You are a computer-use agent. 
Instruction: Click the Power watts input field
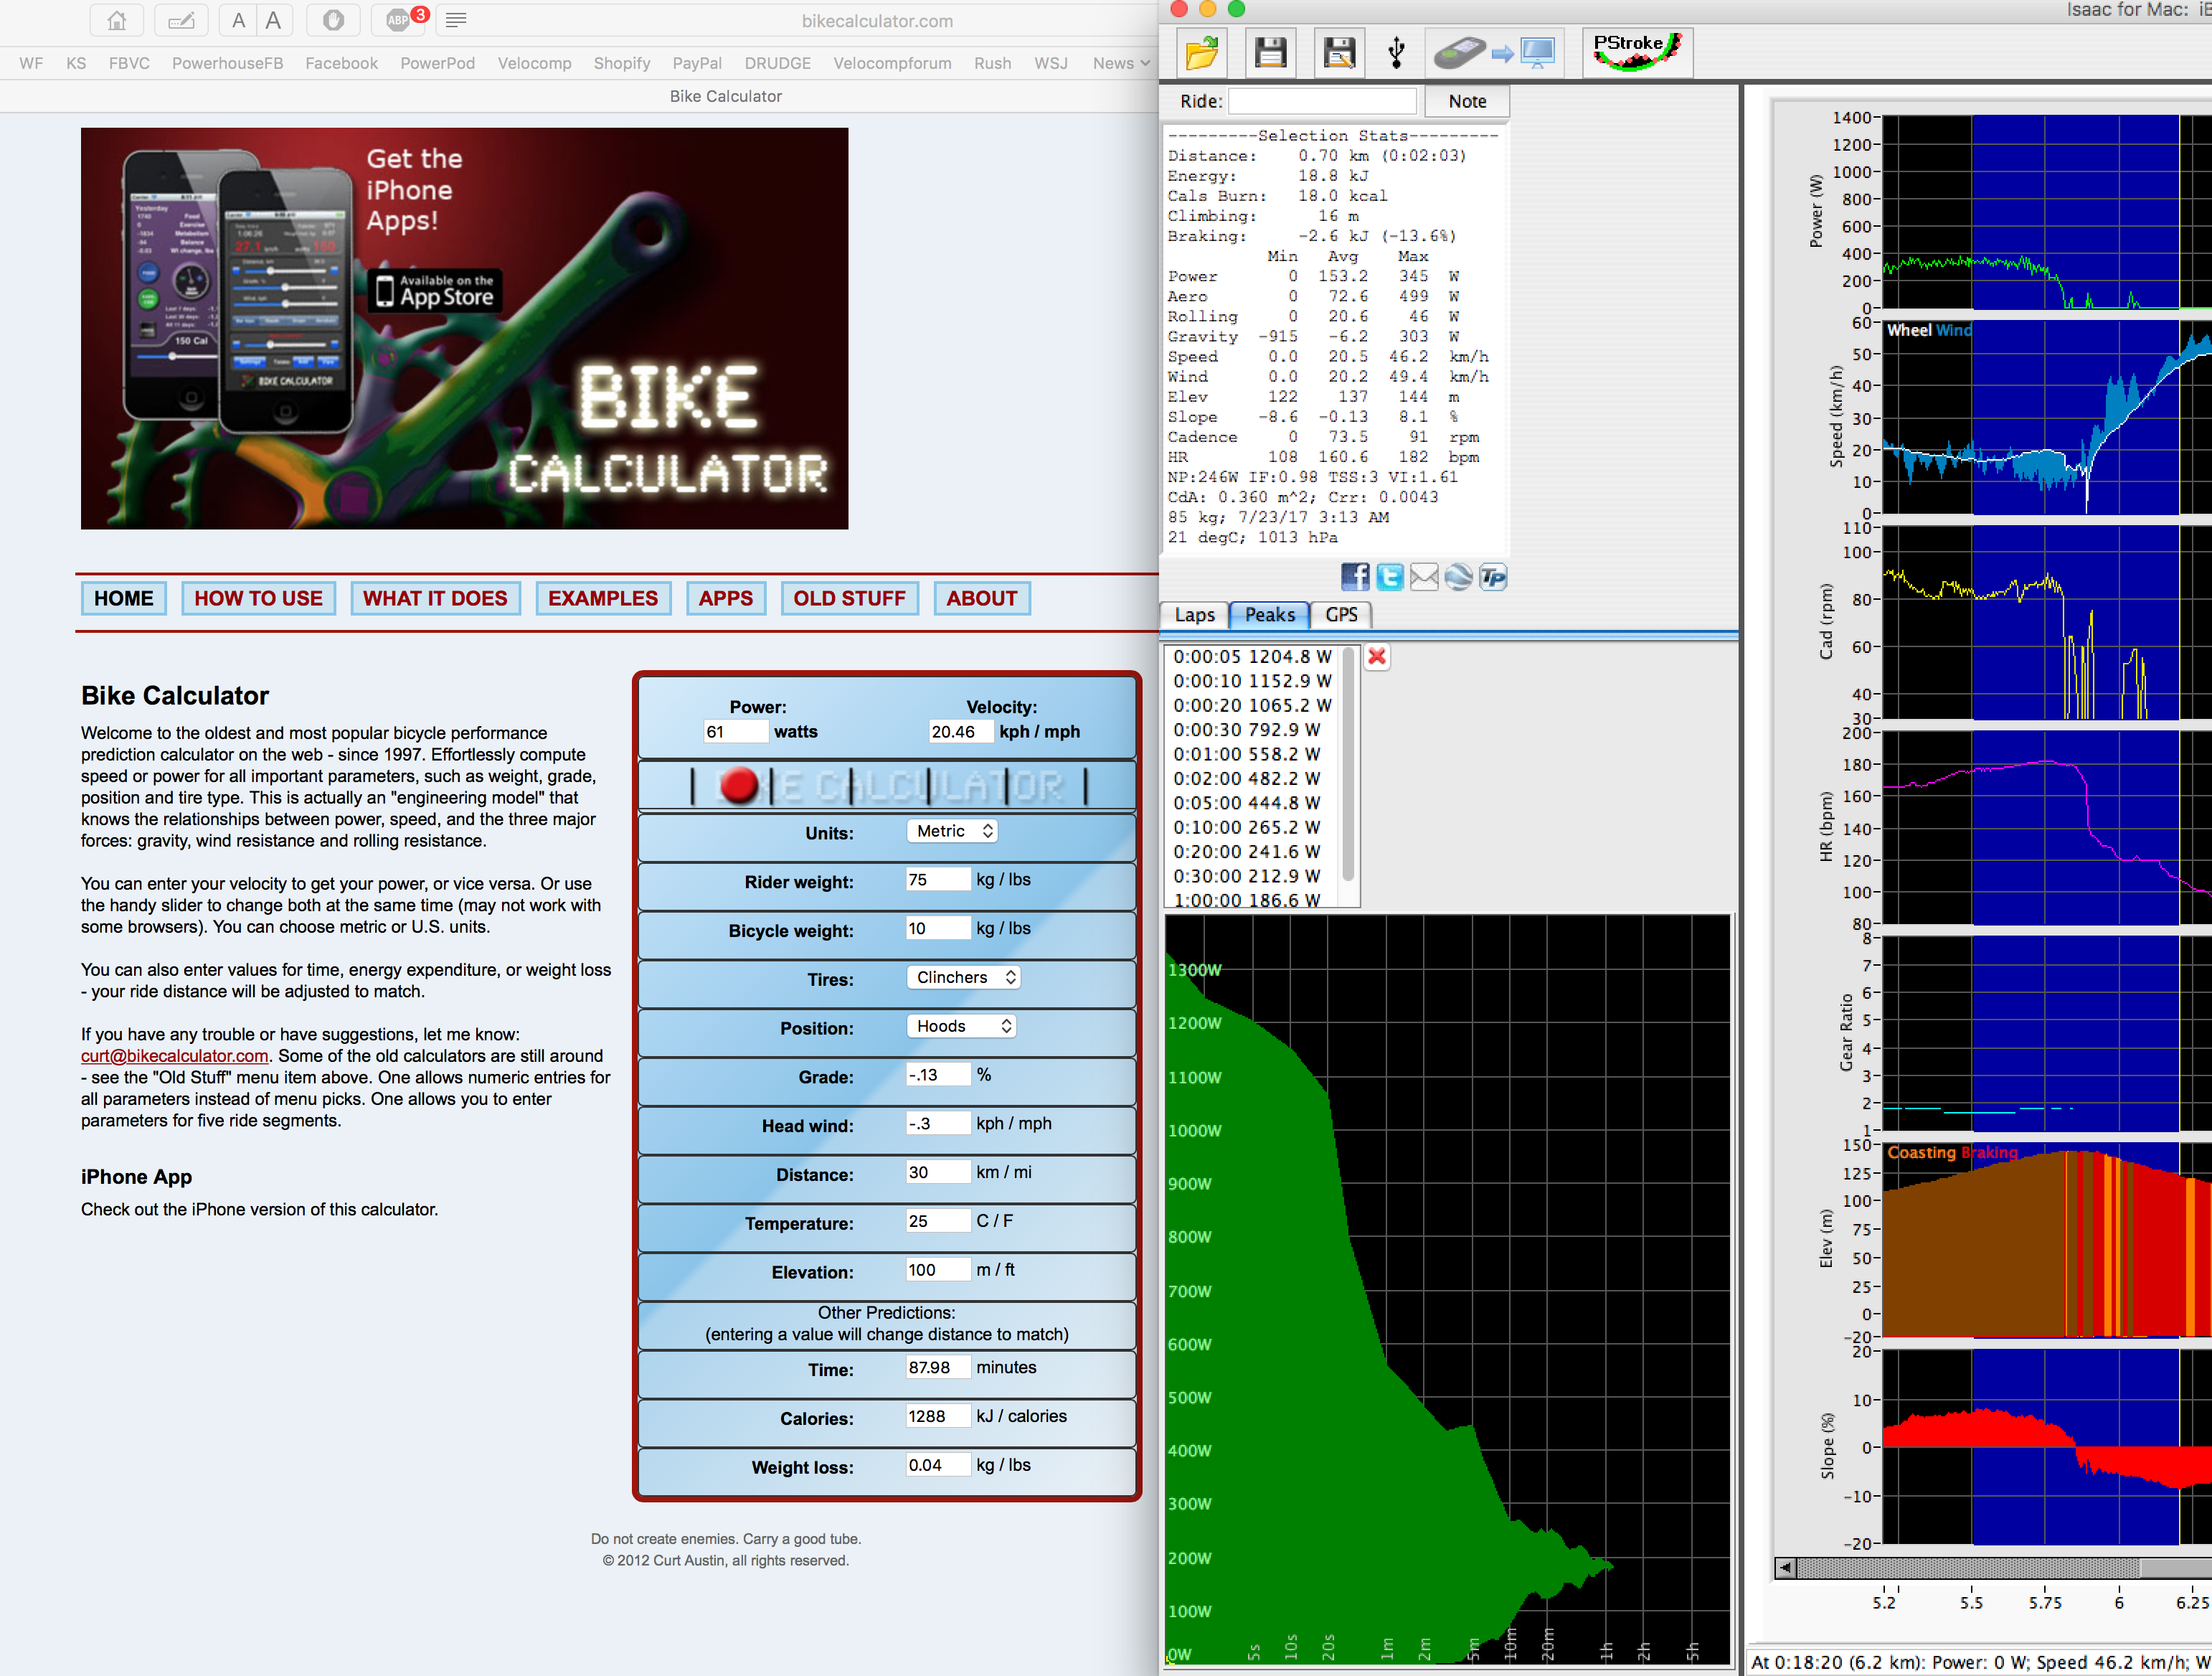tap(736, 731)
